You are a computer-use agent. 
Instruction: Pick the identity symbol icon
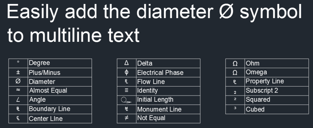127,90
